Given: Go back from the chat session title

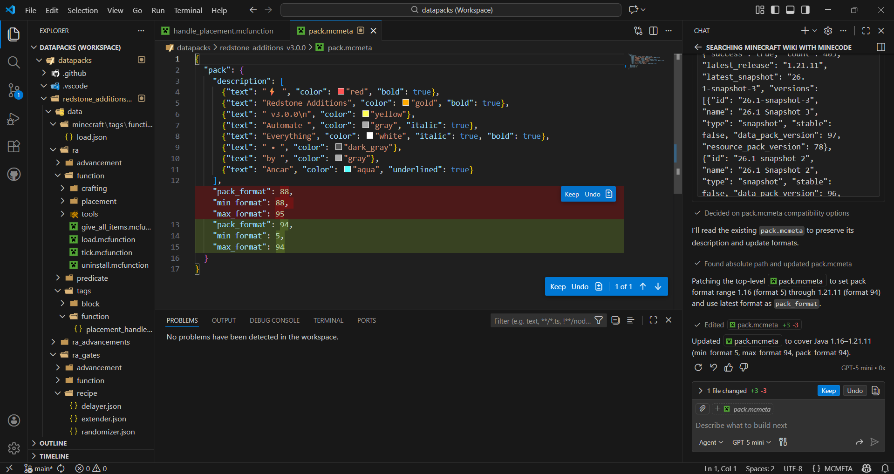Looking at the screenshot, I should (x=698, y=47).
